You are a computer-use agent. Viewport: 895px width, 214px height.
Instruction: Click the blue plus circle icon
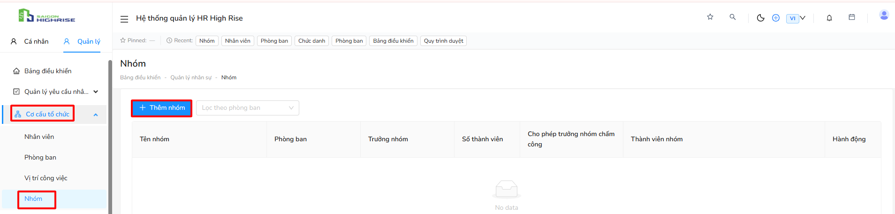[x=776, y=18]
